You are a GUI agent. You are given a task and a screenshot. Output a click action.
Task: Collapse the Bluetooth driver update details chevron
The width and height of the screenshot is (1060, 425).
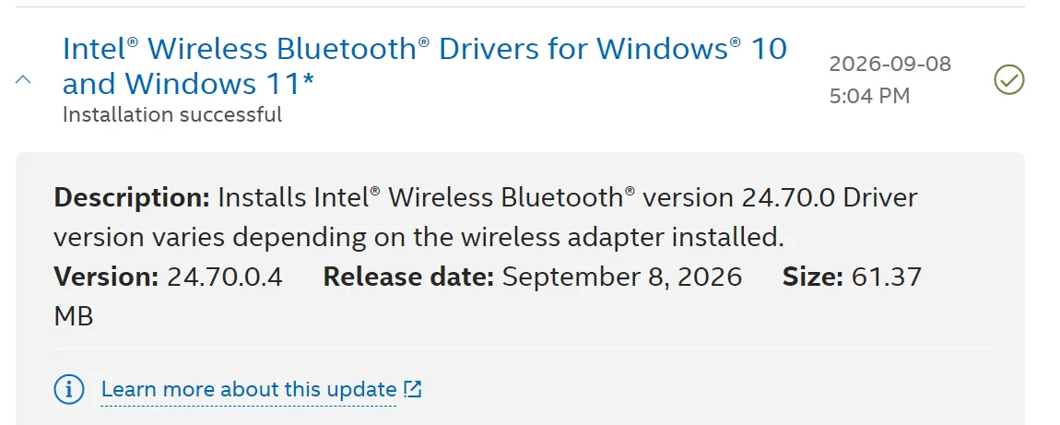(23, 79)
